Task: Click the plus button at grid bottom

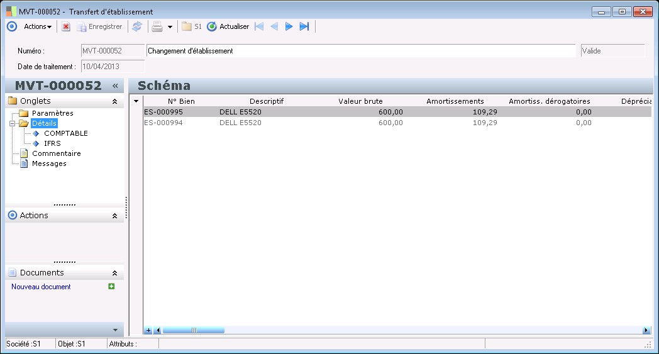Action: coord(148,331)
